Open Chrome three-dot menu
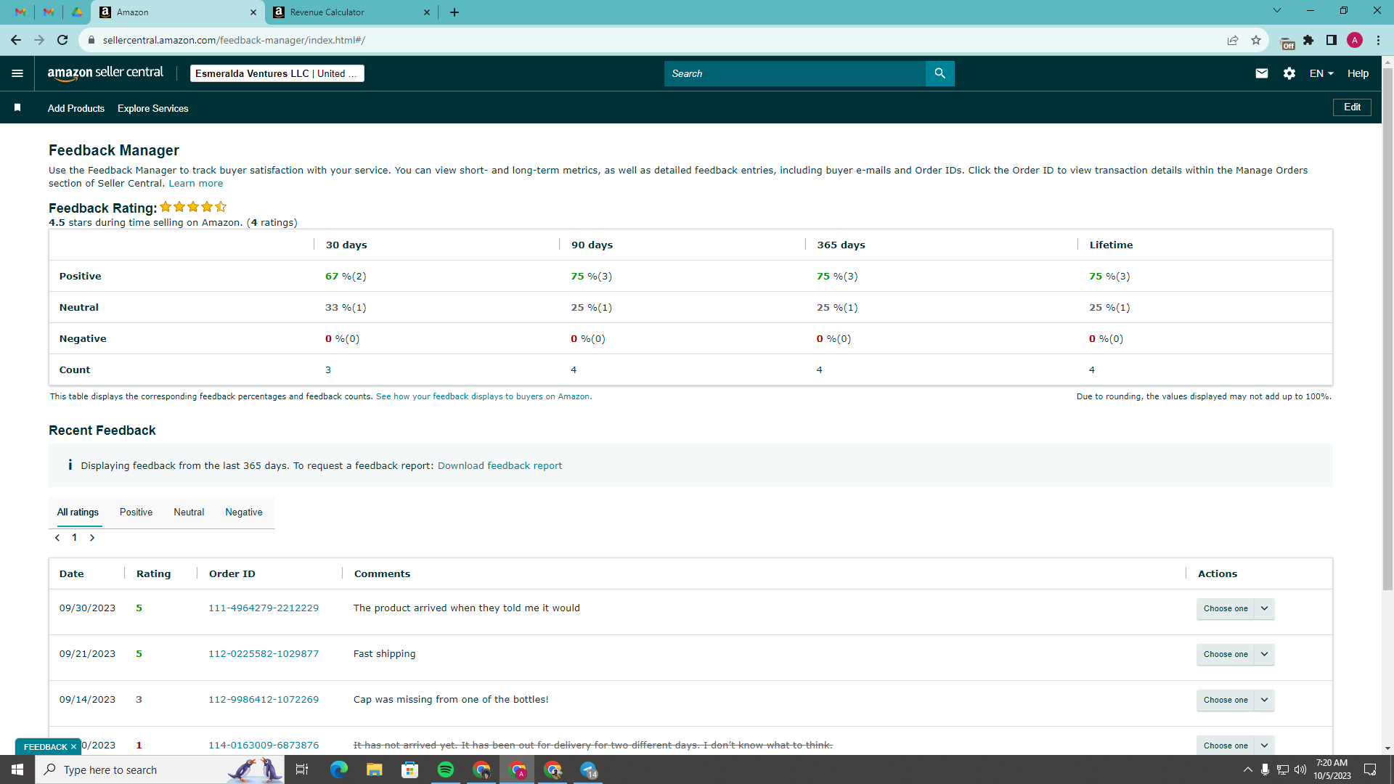Viewport: 1394px width, 784px height. pyautogui.click(x=1378, y=40)
